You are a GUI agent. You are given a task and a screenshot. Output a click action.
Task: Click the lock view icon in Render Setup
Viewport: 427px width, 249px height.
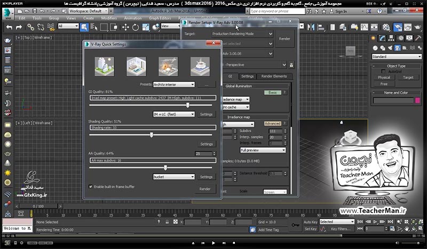[x=291, y=65]
